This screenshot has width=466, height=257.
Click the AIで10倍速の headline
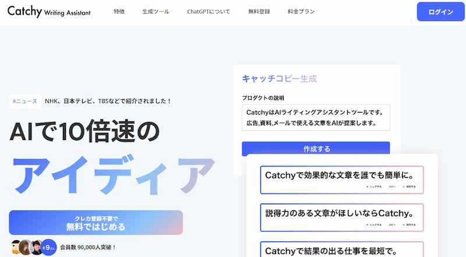(x=84, y=131)
